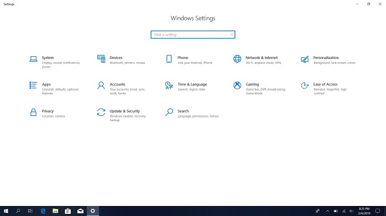The width and height of the screenshot is (386, 216).
Task: Launch Microsoft Edge from the taskbar
Action: click(43, 211)
